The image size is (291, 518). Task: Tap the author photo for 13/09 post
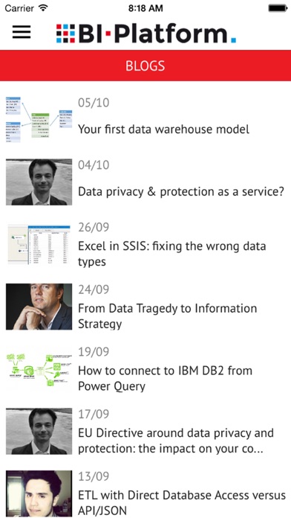pyautogui.click(x=39, y=493)
